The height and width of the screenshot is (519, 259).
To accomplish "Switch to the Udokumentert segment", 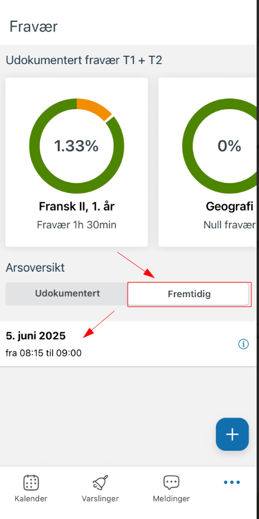I will click(67, 294).
